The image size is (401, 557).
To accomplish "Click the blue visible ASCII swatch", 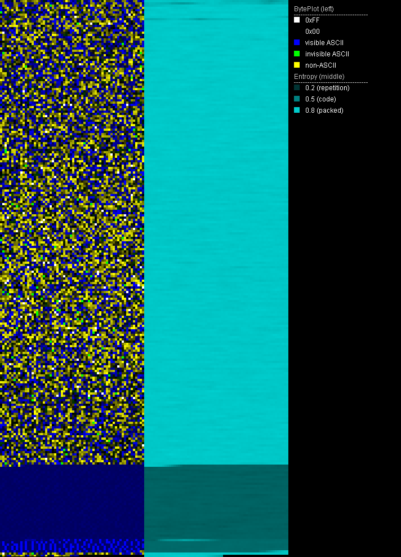I will coord(297,43).
